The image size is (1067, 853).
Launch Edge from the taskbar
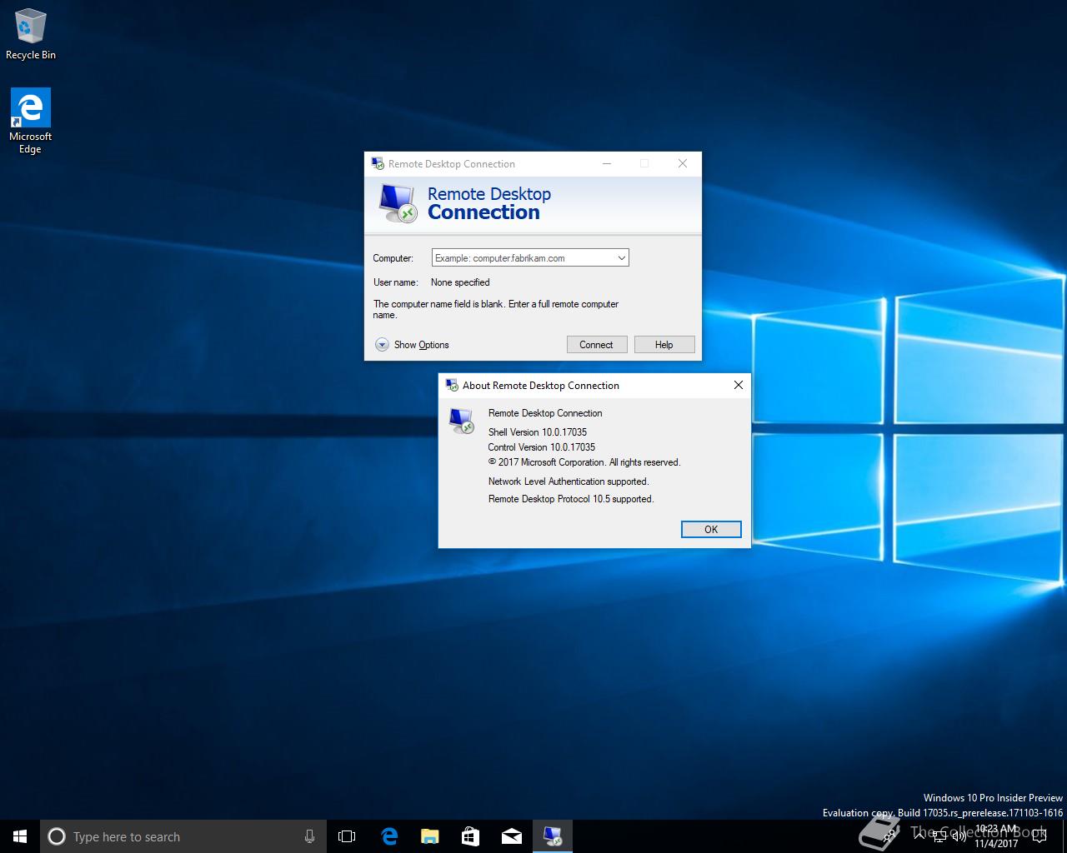coord(388,836)
